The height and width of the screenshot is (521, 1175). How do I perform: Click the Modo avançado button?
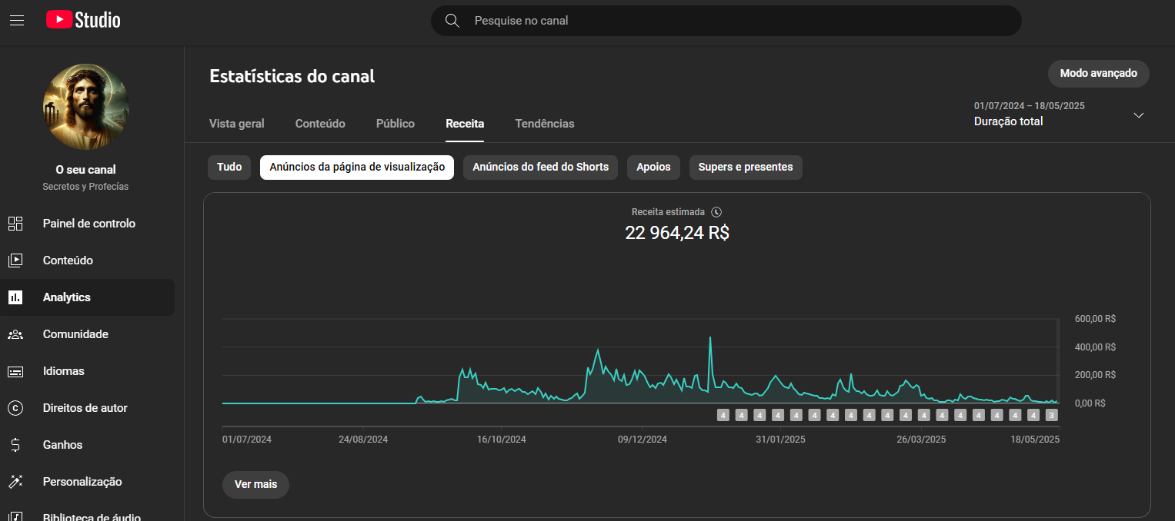click(x=1099, y=74)
